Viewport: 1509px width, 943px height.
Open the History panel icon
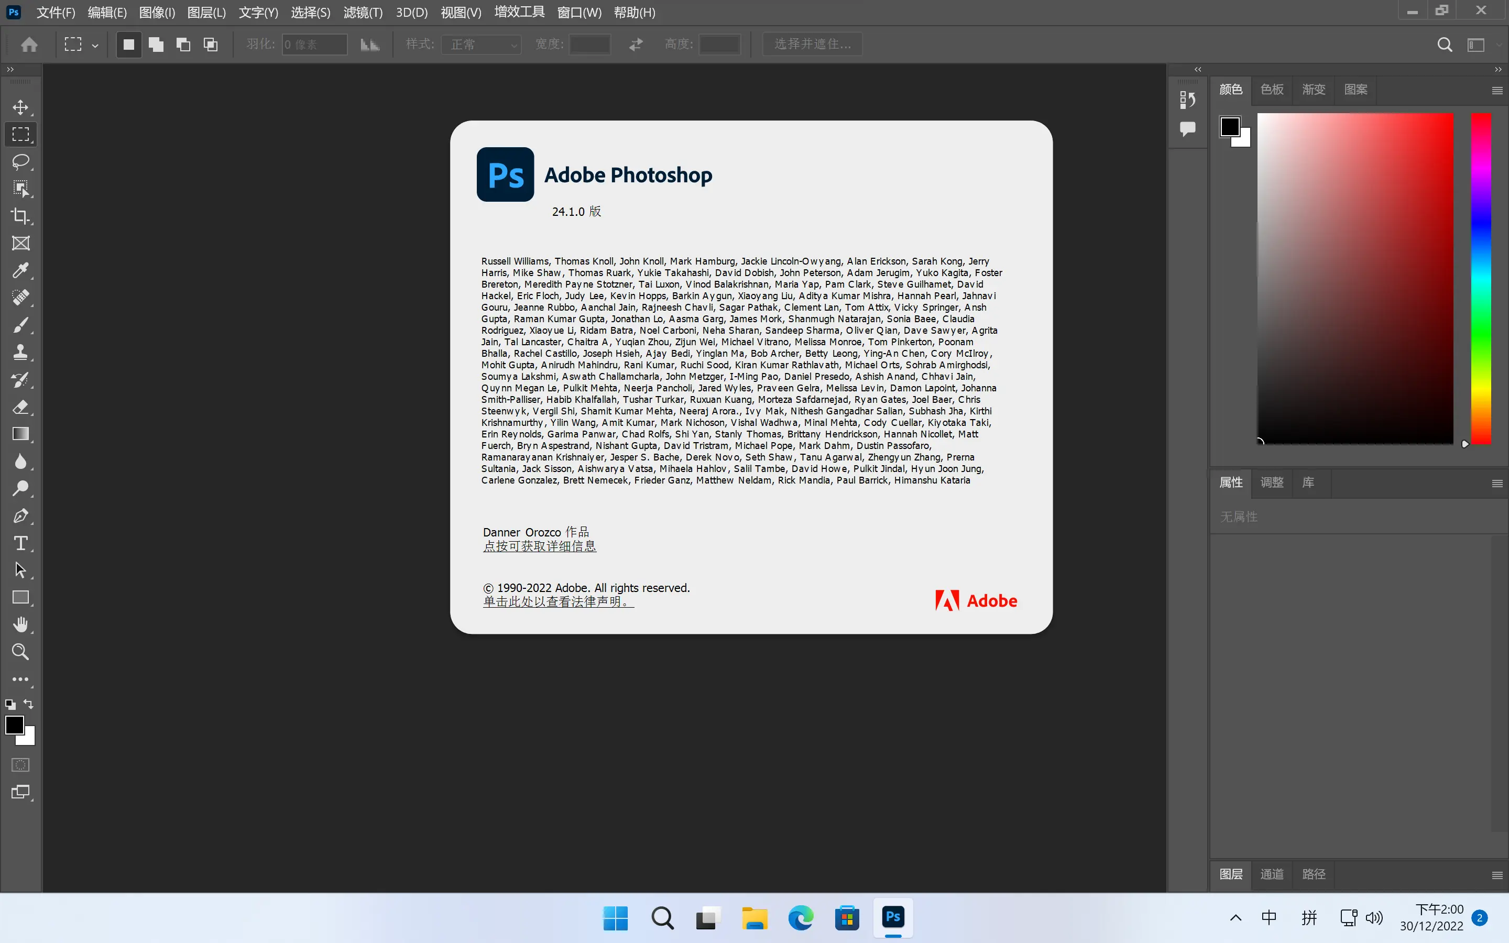coord(1187,100)
